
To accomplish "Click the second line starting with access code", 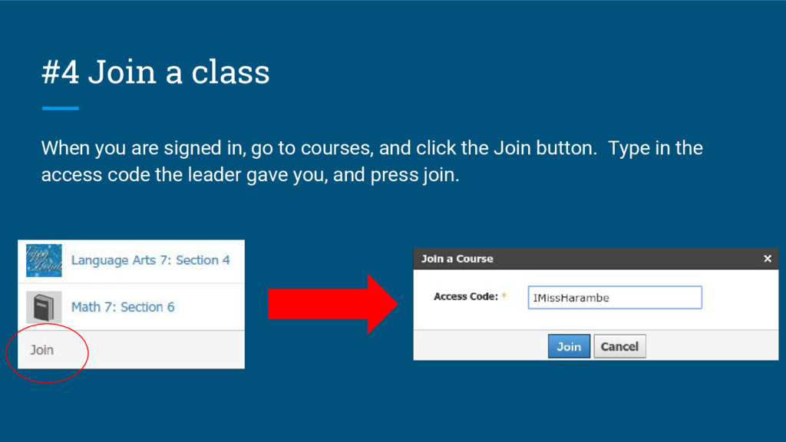I will 250,175.
